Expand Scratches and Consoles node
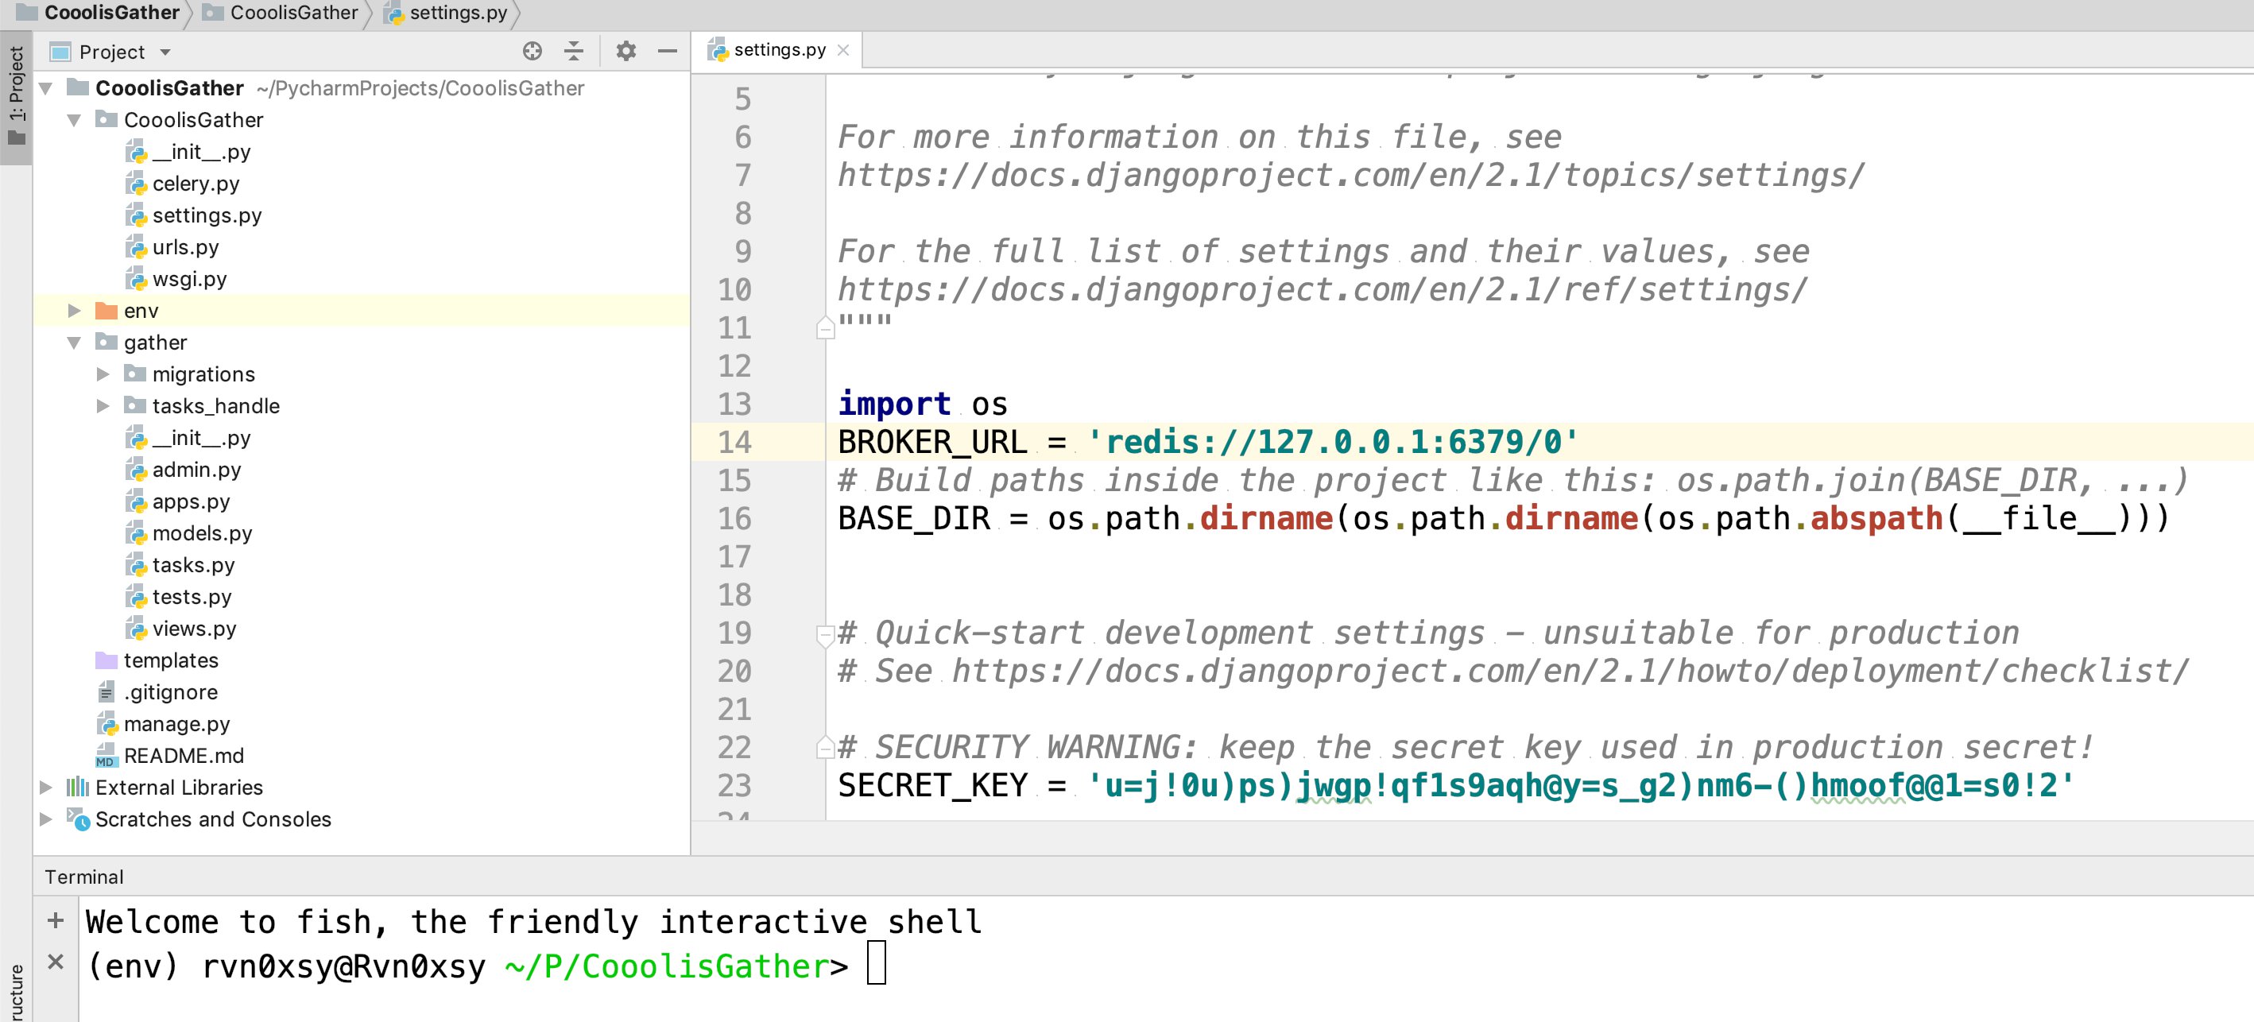The height and width of the screenshot is (1022, 2254). 46,819
